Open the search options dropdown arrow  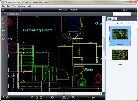point(135,14)
